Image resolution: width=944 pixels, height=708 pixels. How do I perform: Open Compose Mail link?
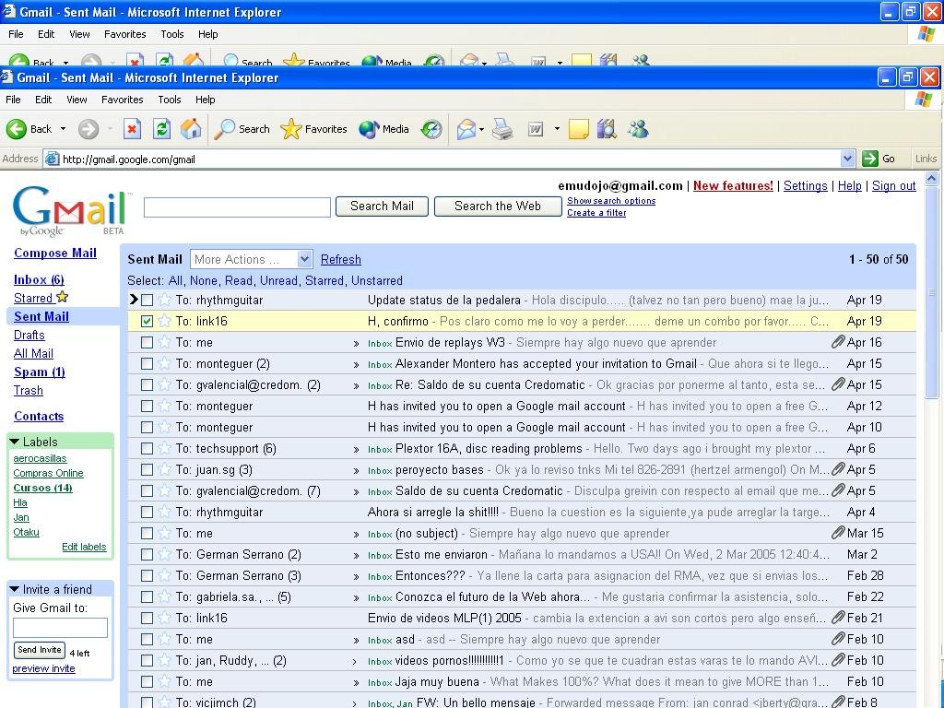pos(55,253)
